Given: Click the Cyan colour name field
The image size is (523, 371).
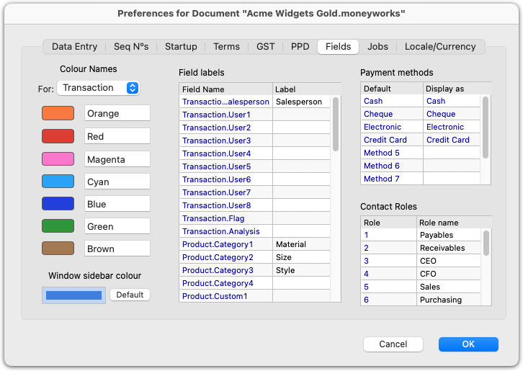Looking at the screenshot, I should click(x=117, y=182).
